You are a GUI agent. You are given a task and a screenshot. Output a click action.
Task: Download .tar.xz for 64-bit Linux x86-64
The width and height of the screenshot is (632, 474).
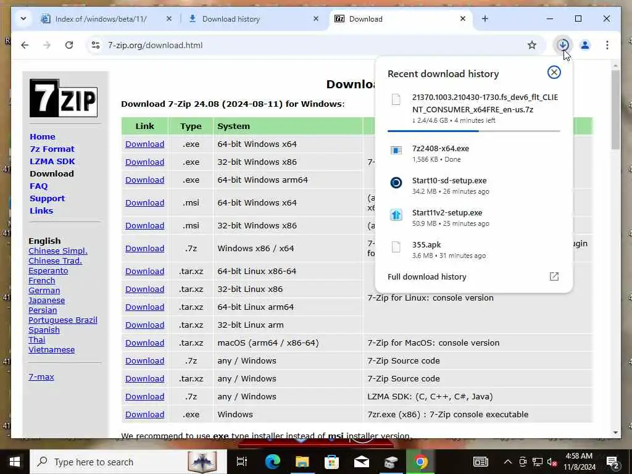click(x=144, y=272)
